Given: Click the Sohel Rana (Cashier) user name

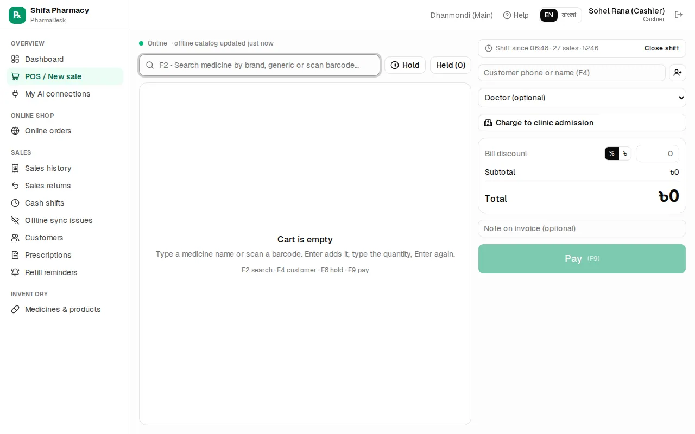Looking at the screenshot, I should (627, 11).
